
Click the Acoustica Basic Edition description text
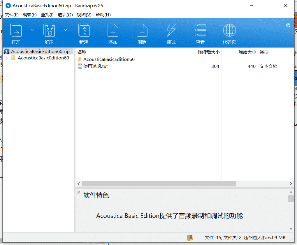[170, 216]
